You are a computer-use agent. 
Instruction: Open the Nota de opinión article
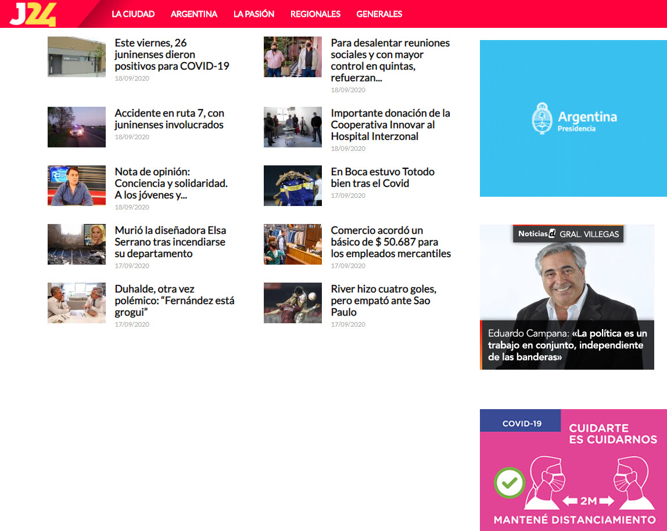171,183
